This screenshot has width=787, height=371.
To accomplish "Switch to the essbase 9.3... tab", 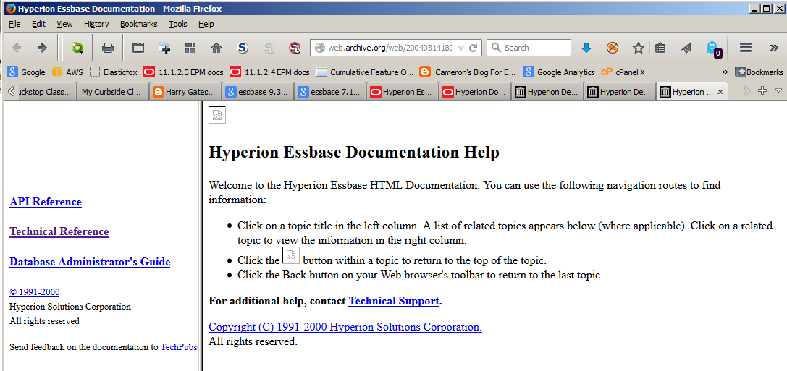I will [258, 92].
